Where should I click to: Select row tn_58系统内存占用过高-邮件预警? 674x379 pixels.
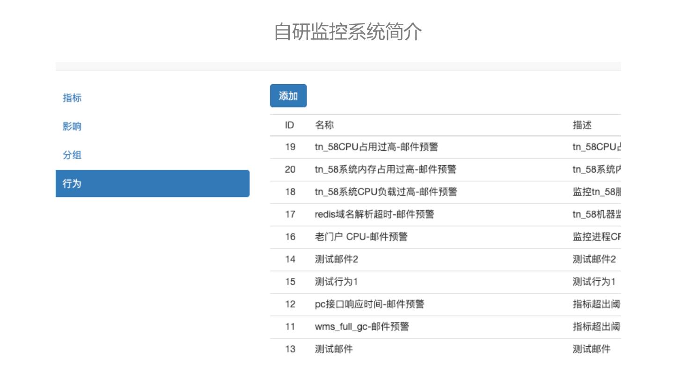point(385,169)
